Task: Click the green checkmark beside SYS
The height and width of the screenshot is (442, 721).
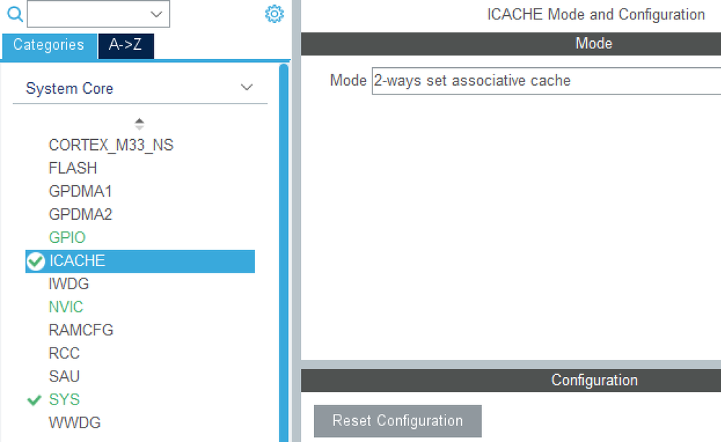Action: [x=33, y=399]
